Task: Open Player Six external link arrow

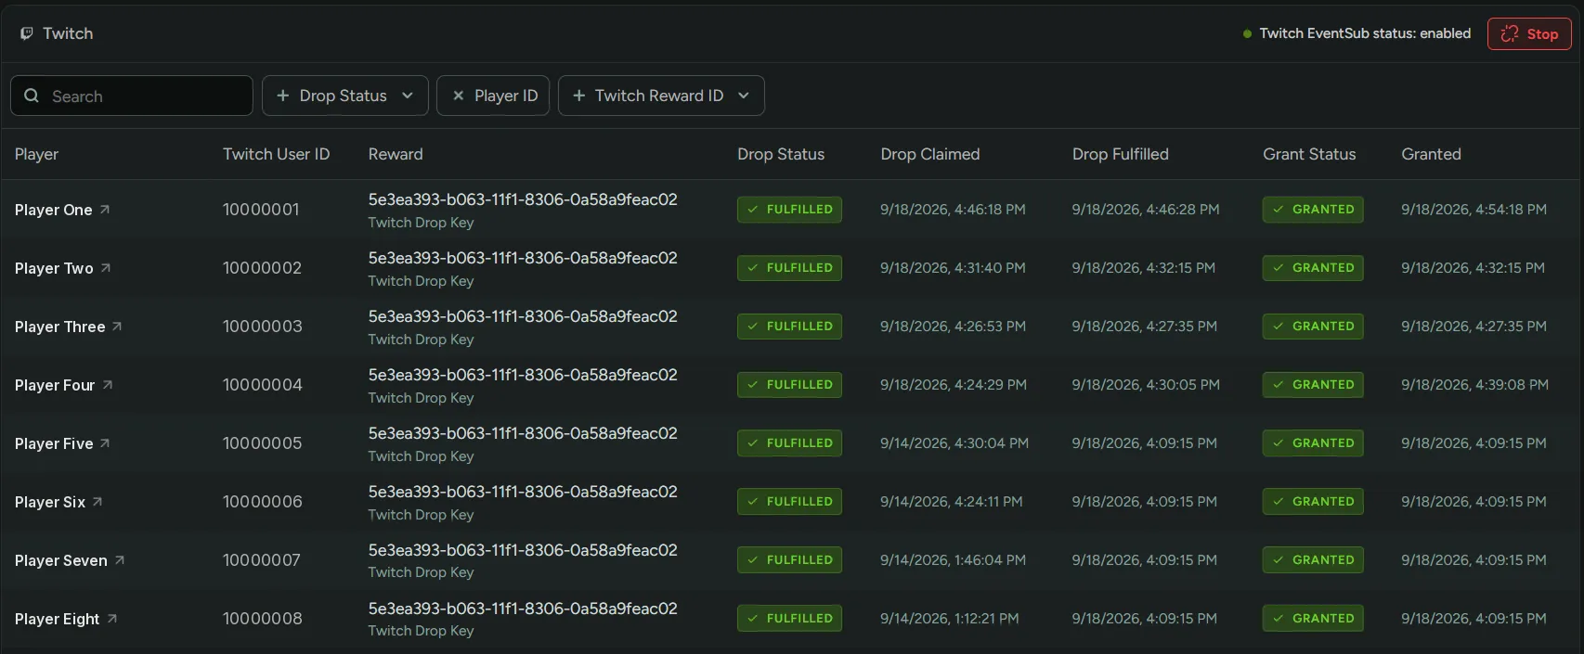Action: coord(97,502)
